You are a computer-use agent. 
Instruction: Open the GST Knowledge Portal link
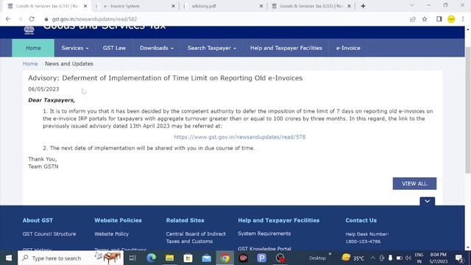point(264,249)
